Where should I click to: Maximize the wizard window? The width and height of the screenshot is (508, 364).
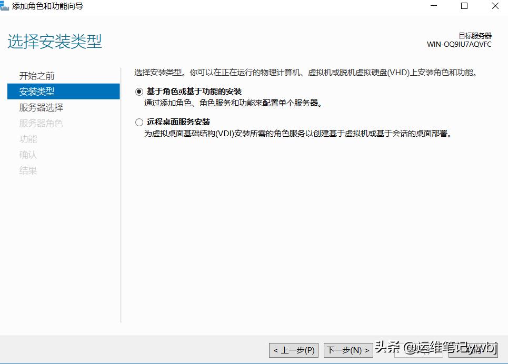coord(463,6)
